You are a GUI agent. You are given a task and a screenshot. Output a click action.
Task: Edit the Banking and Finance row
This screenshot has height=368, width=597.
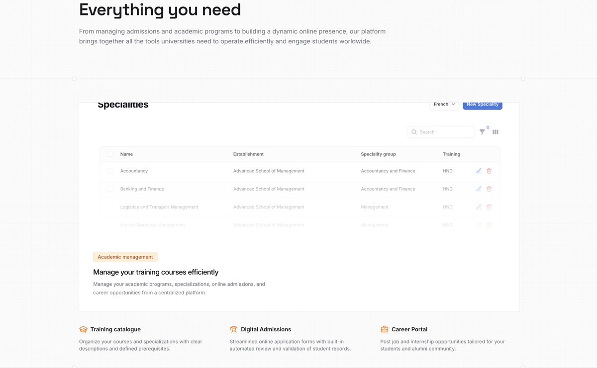(479, 189)
